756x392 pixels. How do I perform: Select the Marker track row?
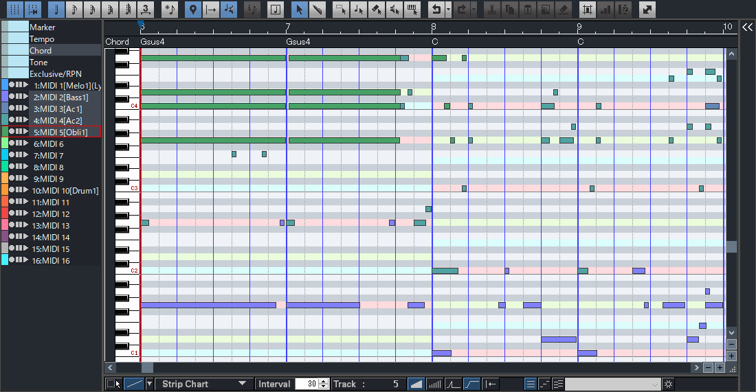(x=51, y=27)
